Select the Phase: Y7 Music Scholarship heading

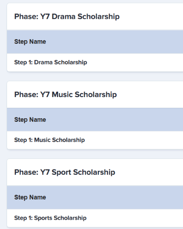click(66, 94)
